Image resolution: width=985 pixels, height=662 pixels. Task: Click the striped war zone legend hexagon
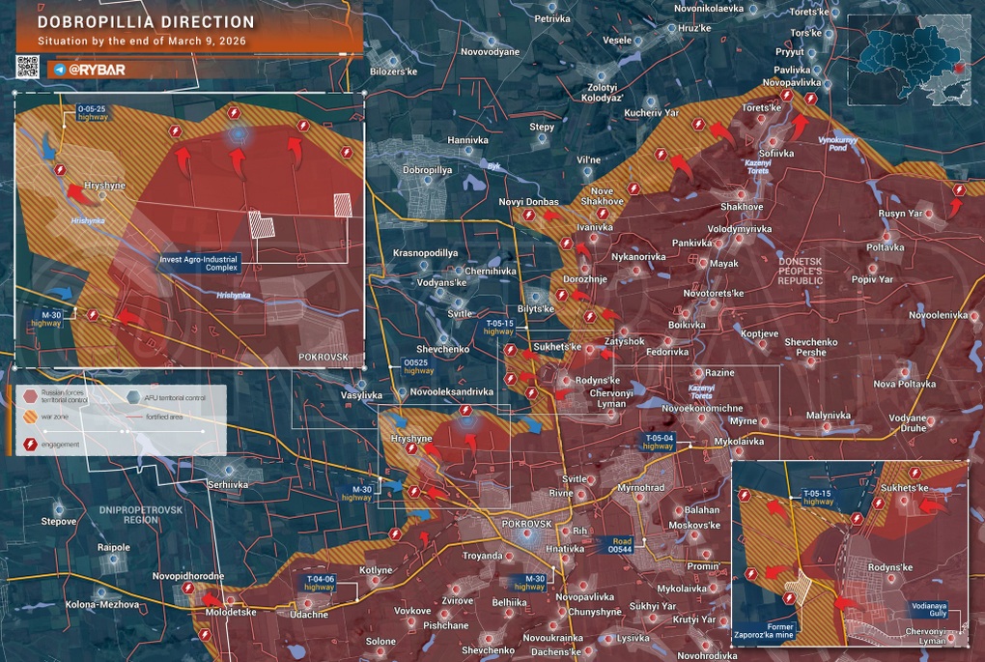[30, 417]
